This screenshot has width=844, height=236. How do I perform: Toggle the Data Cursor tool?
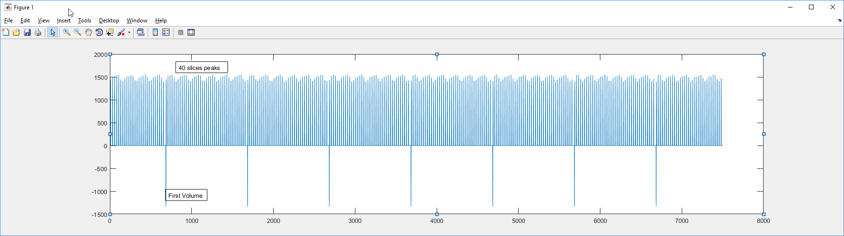point(110,32)
